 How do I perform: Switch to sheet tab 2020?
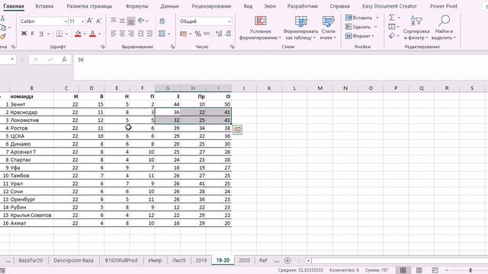pos(244,260)
